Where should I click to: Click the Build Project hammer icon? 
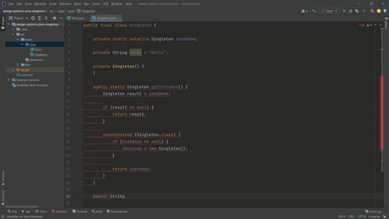(x=314, y=11)
